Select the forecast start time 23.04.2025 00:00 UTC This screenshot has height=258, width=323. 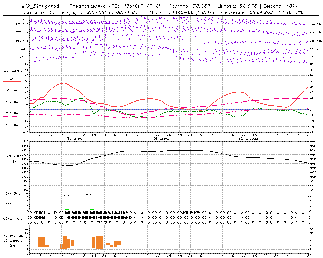[x=114, y=12]
